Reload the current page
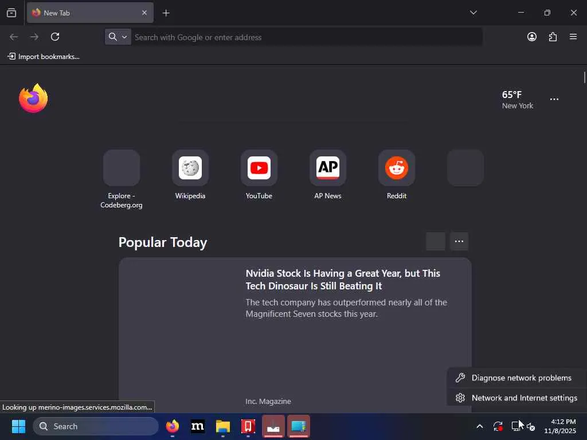The width and height of the screenshot is (587, 440). point(55,37)
